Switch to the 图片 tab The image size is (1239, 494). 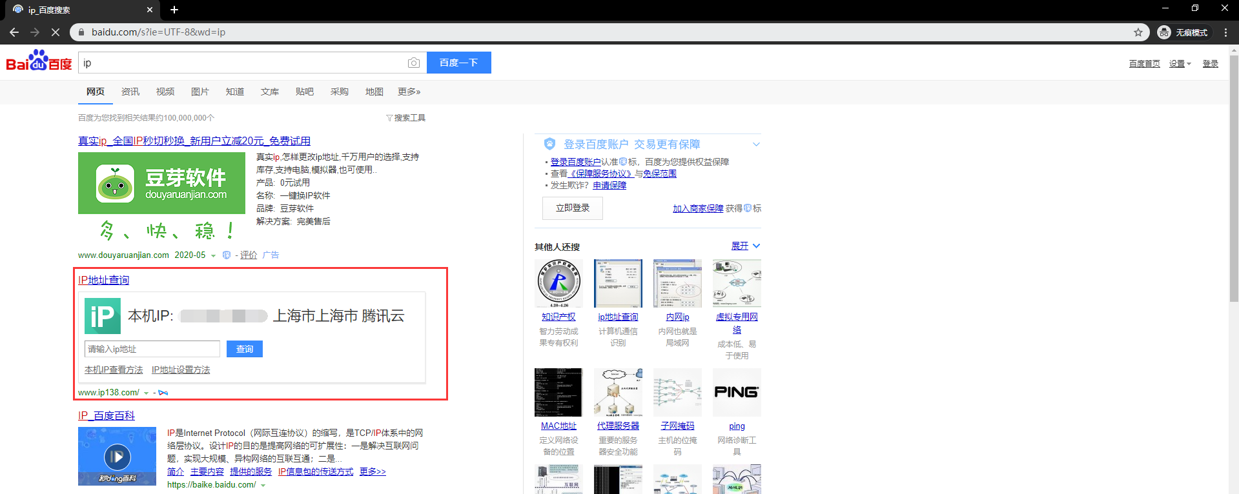click(200, 92)
